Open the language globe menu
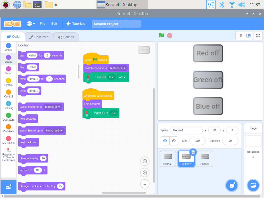Image resolution: width=264 pixels, height=198 pixels. click(31, 24)
